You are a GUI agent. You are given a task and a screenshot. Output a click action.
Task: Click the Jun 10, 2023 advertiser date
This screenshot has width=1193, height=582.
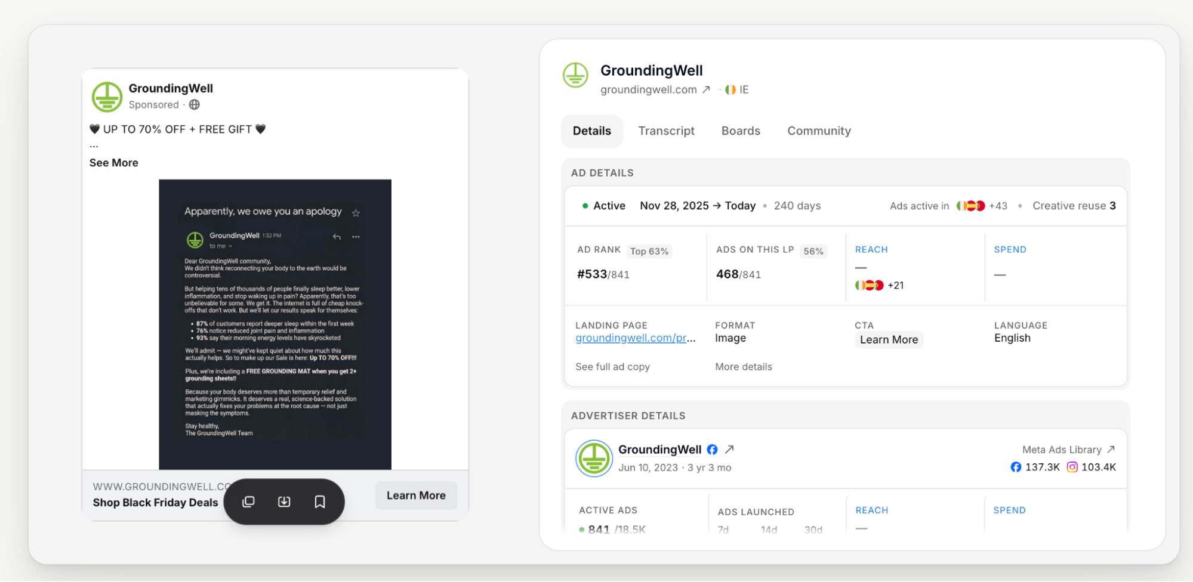coord(648,468)
